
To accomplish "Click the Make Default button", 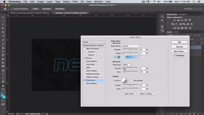I will click(129, 94).
